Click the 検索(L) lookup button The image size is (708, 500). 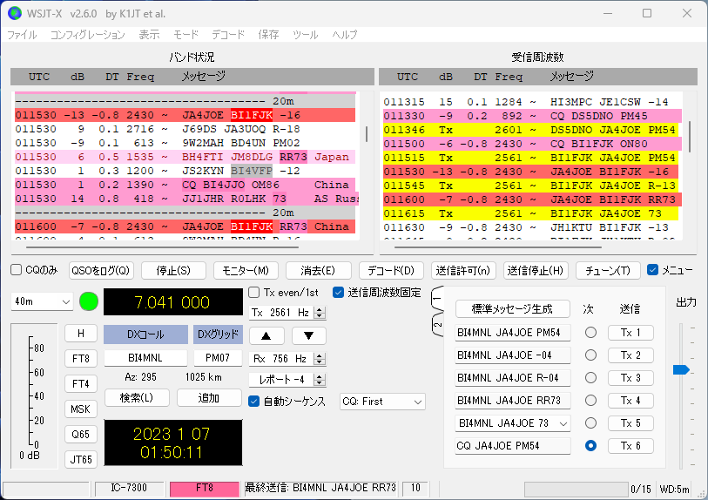(137, 398)
